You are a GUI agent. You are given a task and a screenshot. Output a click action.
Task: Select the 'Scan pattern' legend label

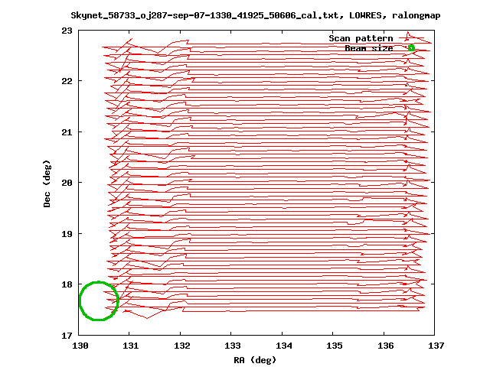tap(361, 38)
